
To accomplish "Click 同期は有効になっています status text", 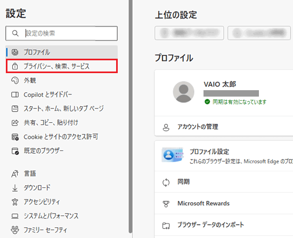I will pos(240,102).
